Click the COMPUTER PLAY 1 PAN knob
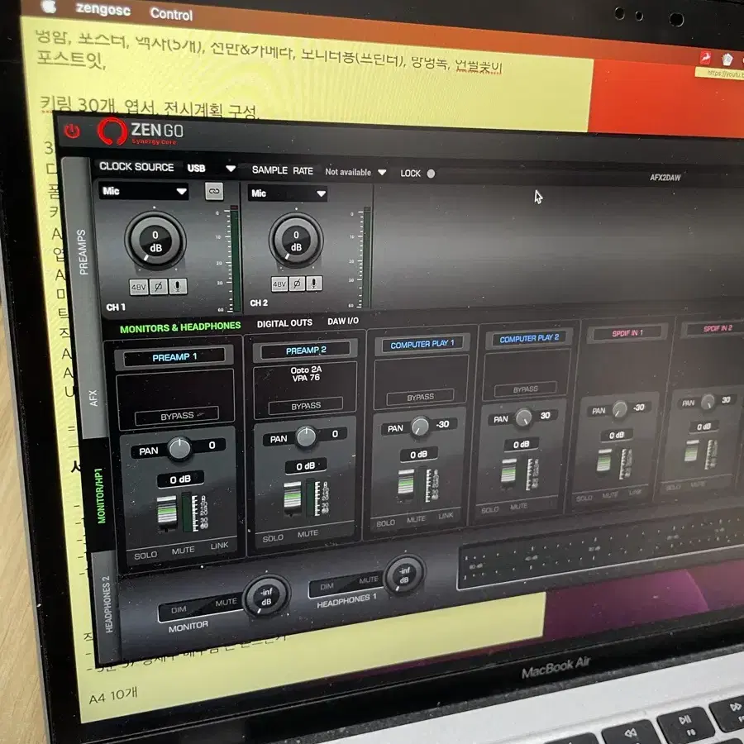Viewport: 744px width, 744px height. pyautogui.click(x=420, y=427)
